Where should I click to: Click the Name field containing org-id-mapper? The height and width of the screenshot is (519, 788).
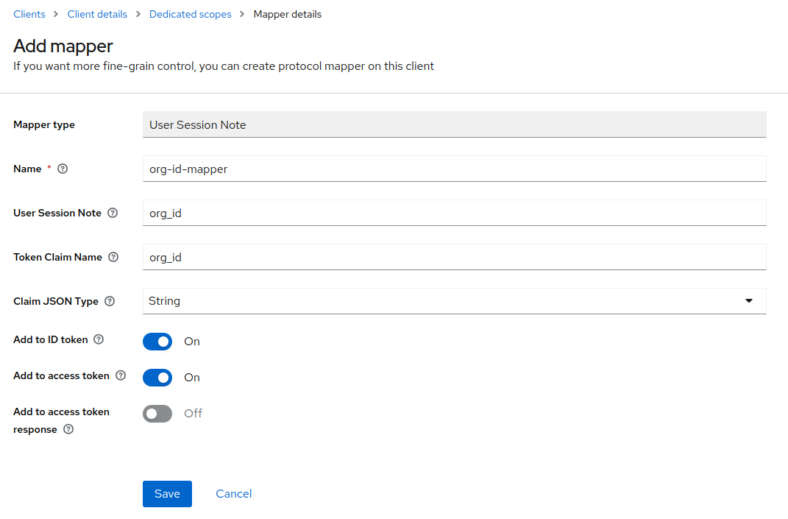(x=454, y=169)
